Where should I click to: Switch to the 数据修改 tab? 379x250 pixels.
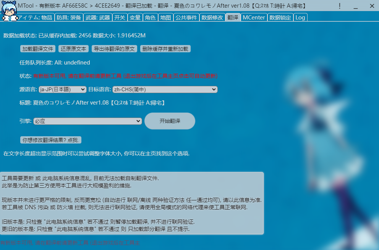pyautogui.click(x=212, y=17)
